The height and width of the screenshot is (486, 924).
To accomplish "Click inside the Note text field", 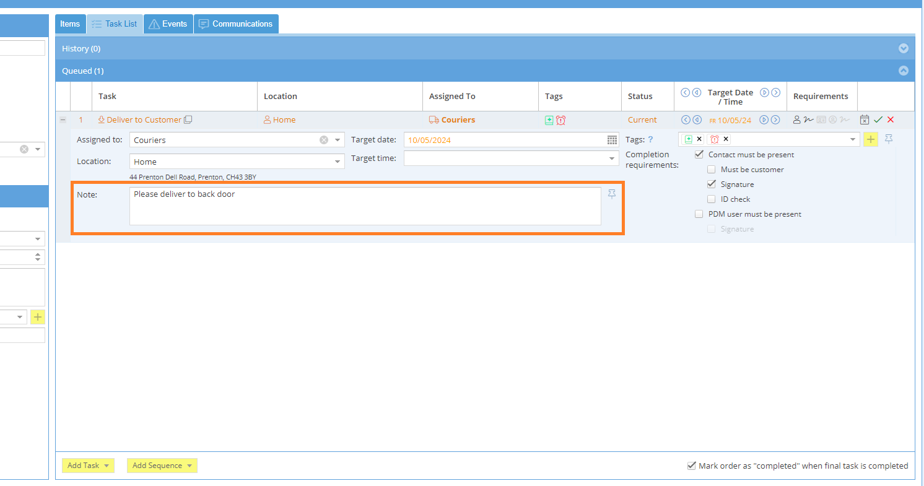I will point(365,206).
